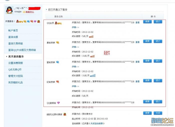The height and width of the screenshot is (127, 175).
Task: Unsubscribe from QQ会员 with 退订
Action: click(158, 22)
